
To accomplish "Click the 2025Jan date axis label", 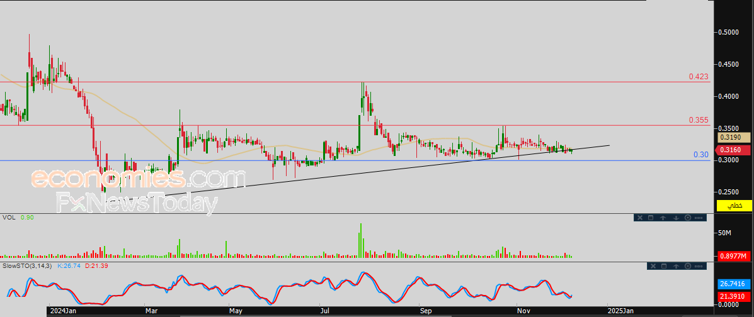I will (x=620, y=311).
